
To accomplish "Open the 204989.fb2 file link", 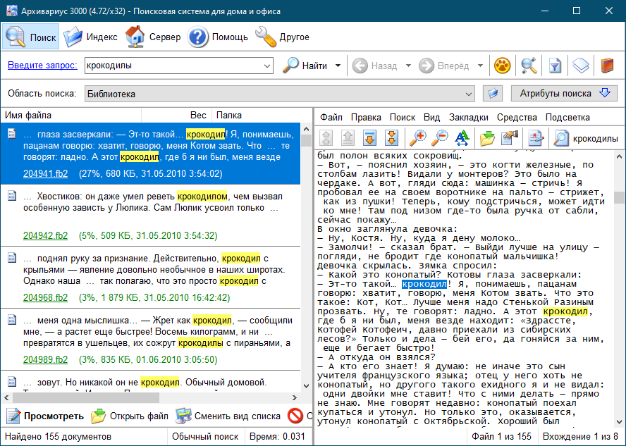I will (x=46, y=359).
